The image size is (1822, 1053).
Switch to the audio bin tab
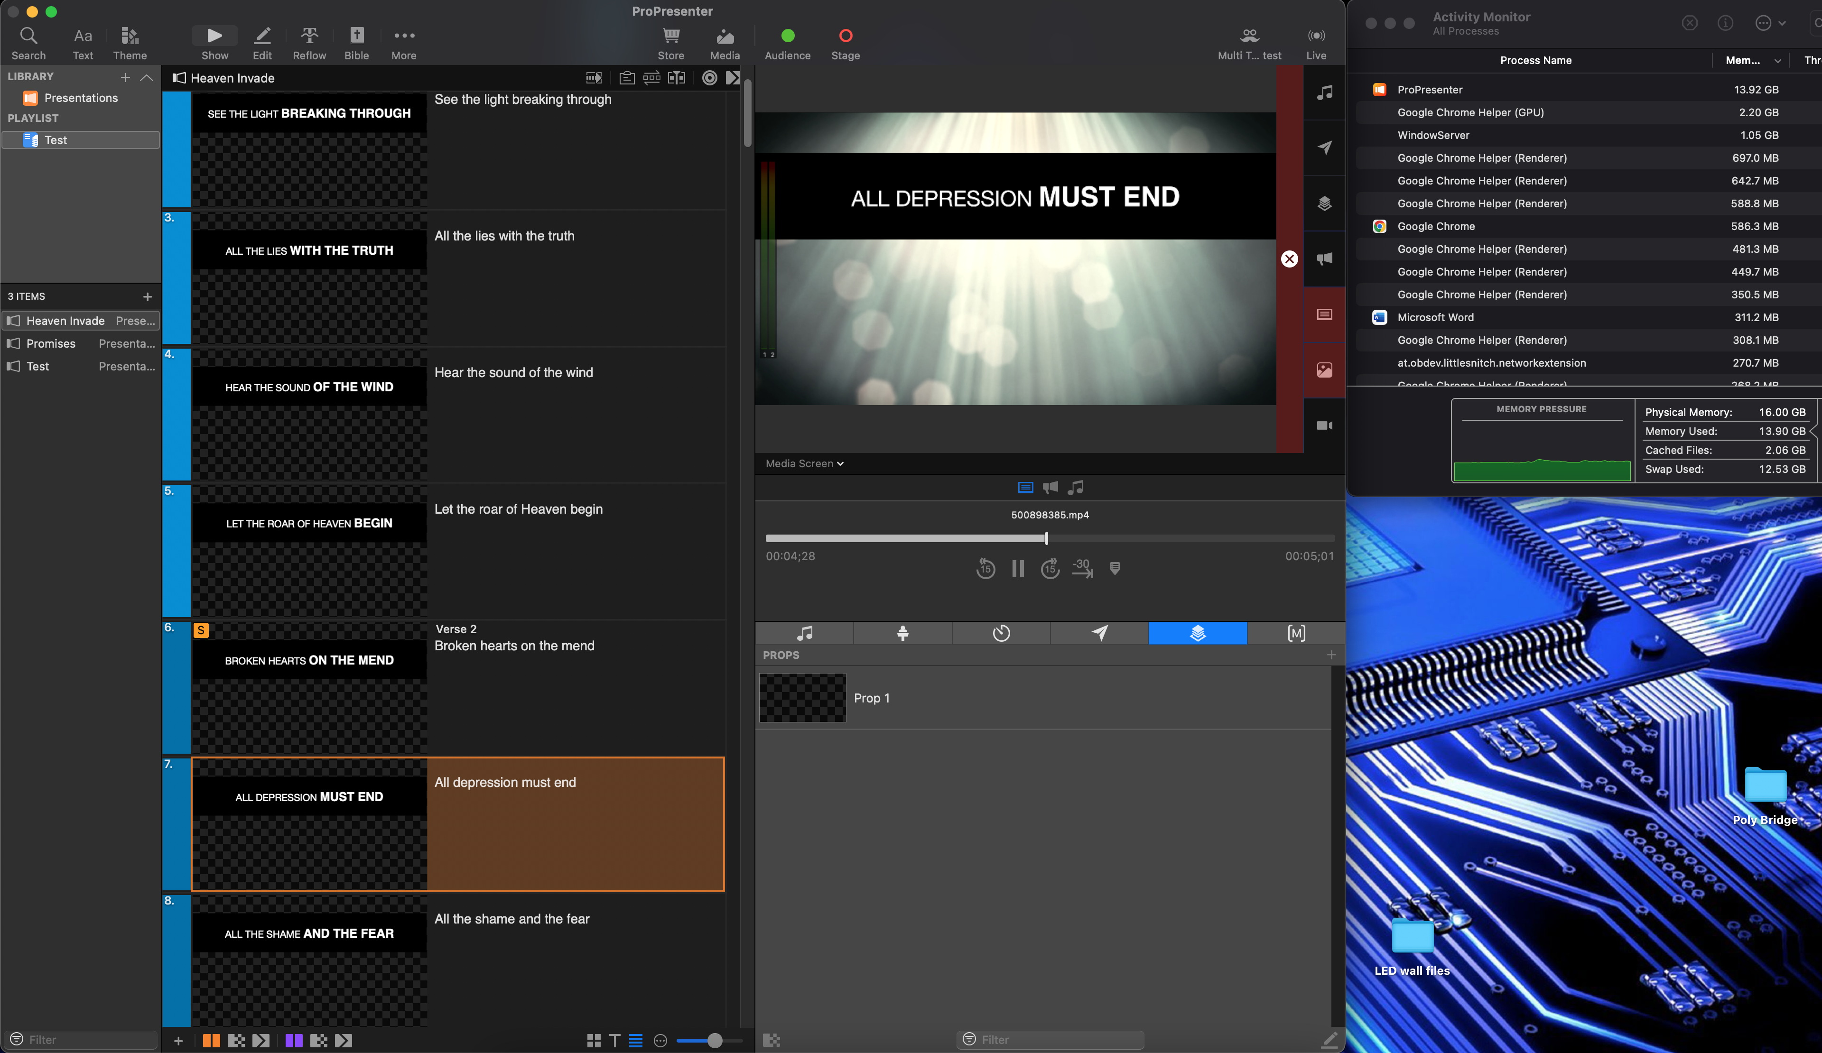805,634
